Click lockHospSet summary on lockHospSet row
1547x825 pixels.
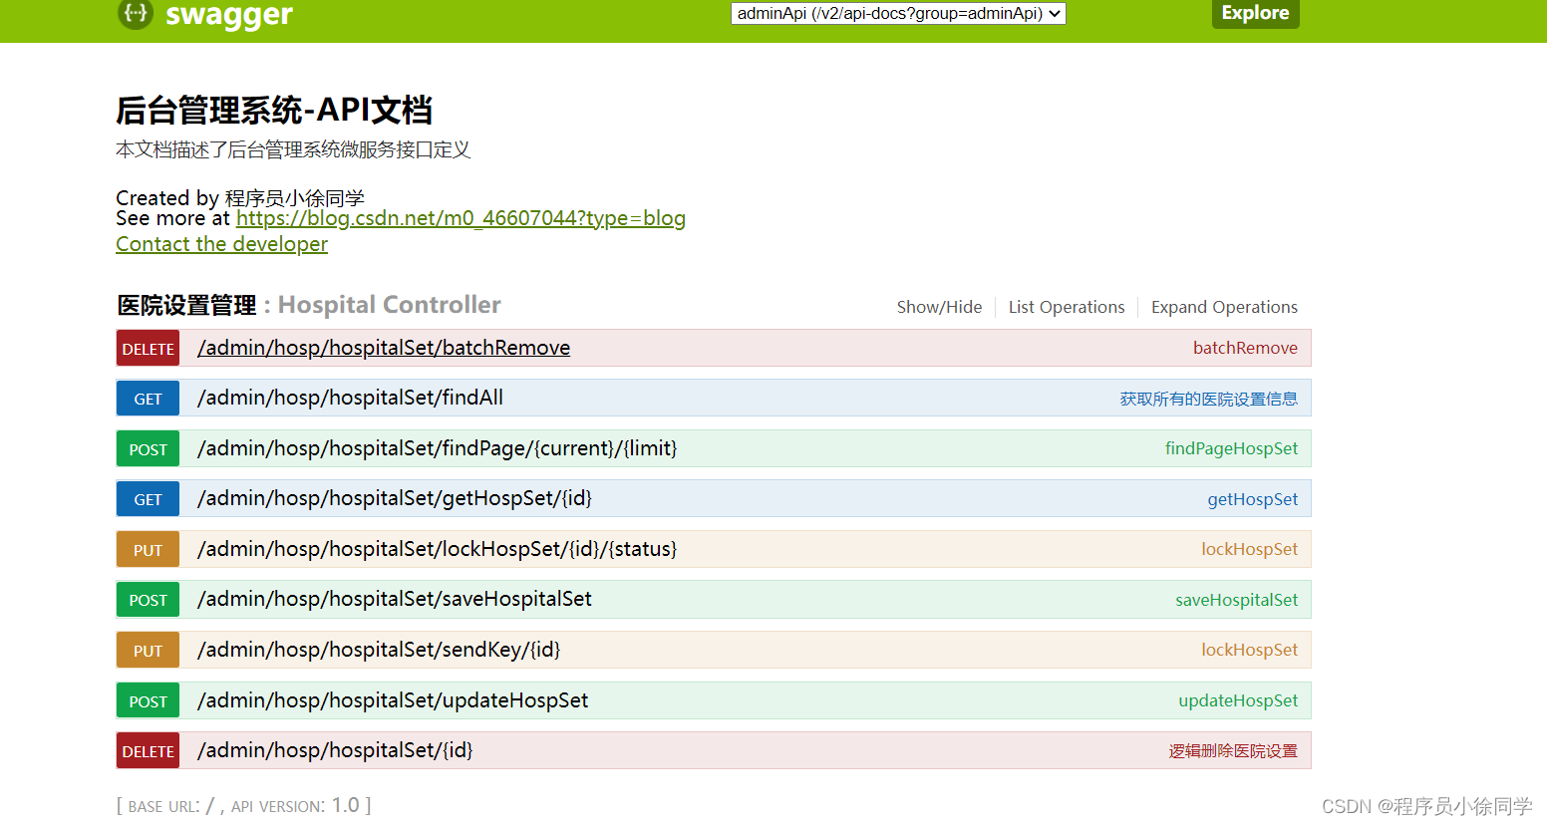click(x=1249, y=549)
